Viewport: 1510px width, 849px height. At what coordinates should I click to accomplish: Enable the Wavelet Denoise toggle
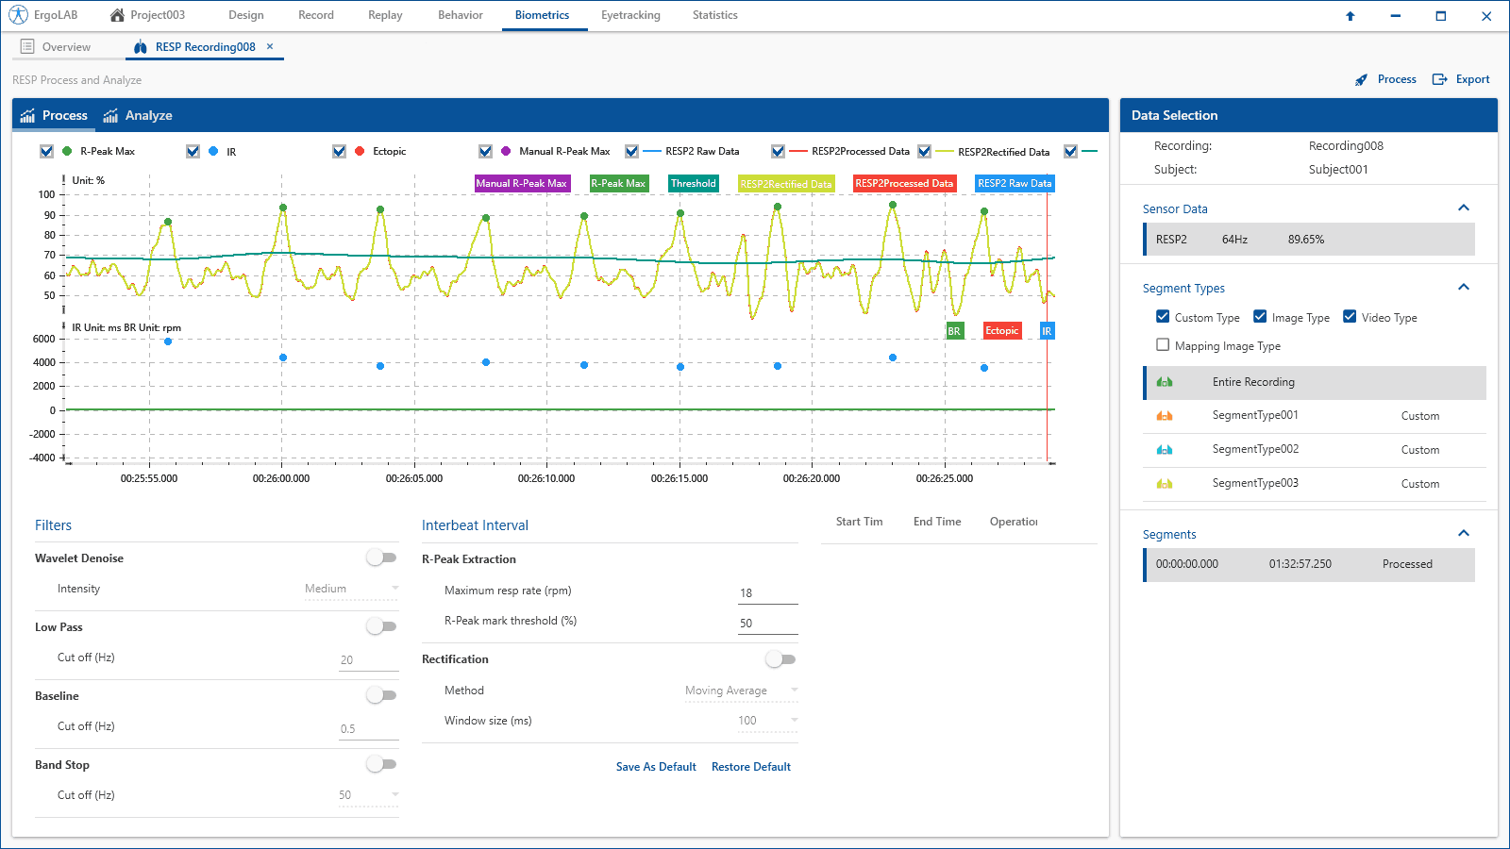[382, 558]
